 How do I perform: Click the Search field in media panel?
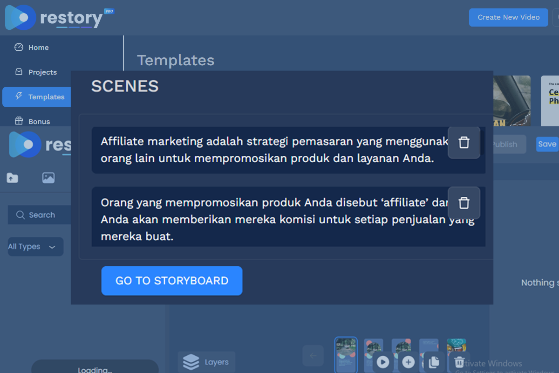point(40,215)
